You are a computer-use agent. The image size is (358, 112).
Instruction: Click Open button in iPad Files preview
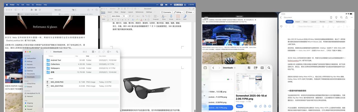pyautogui.click(x=239, y=106)
